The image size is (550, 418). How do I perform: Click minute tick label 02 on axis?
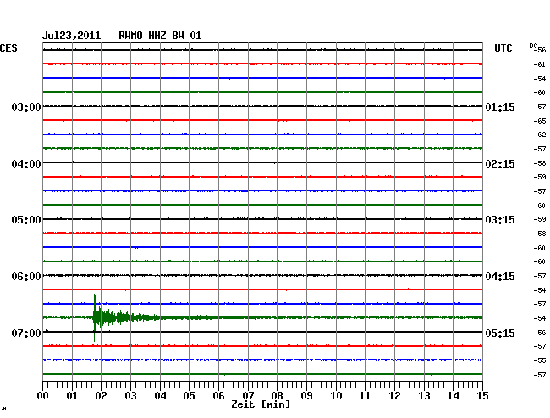(101, 396)
